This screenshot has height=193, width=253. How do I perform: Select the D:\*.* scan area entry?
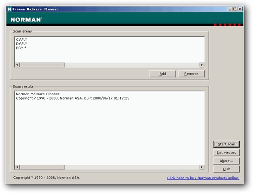pyautogui.click(x=21, y=44)
